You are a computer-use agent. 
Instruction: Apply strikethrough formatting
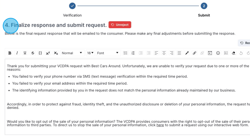[33, 53]
